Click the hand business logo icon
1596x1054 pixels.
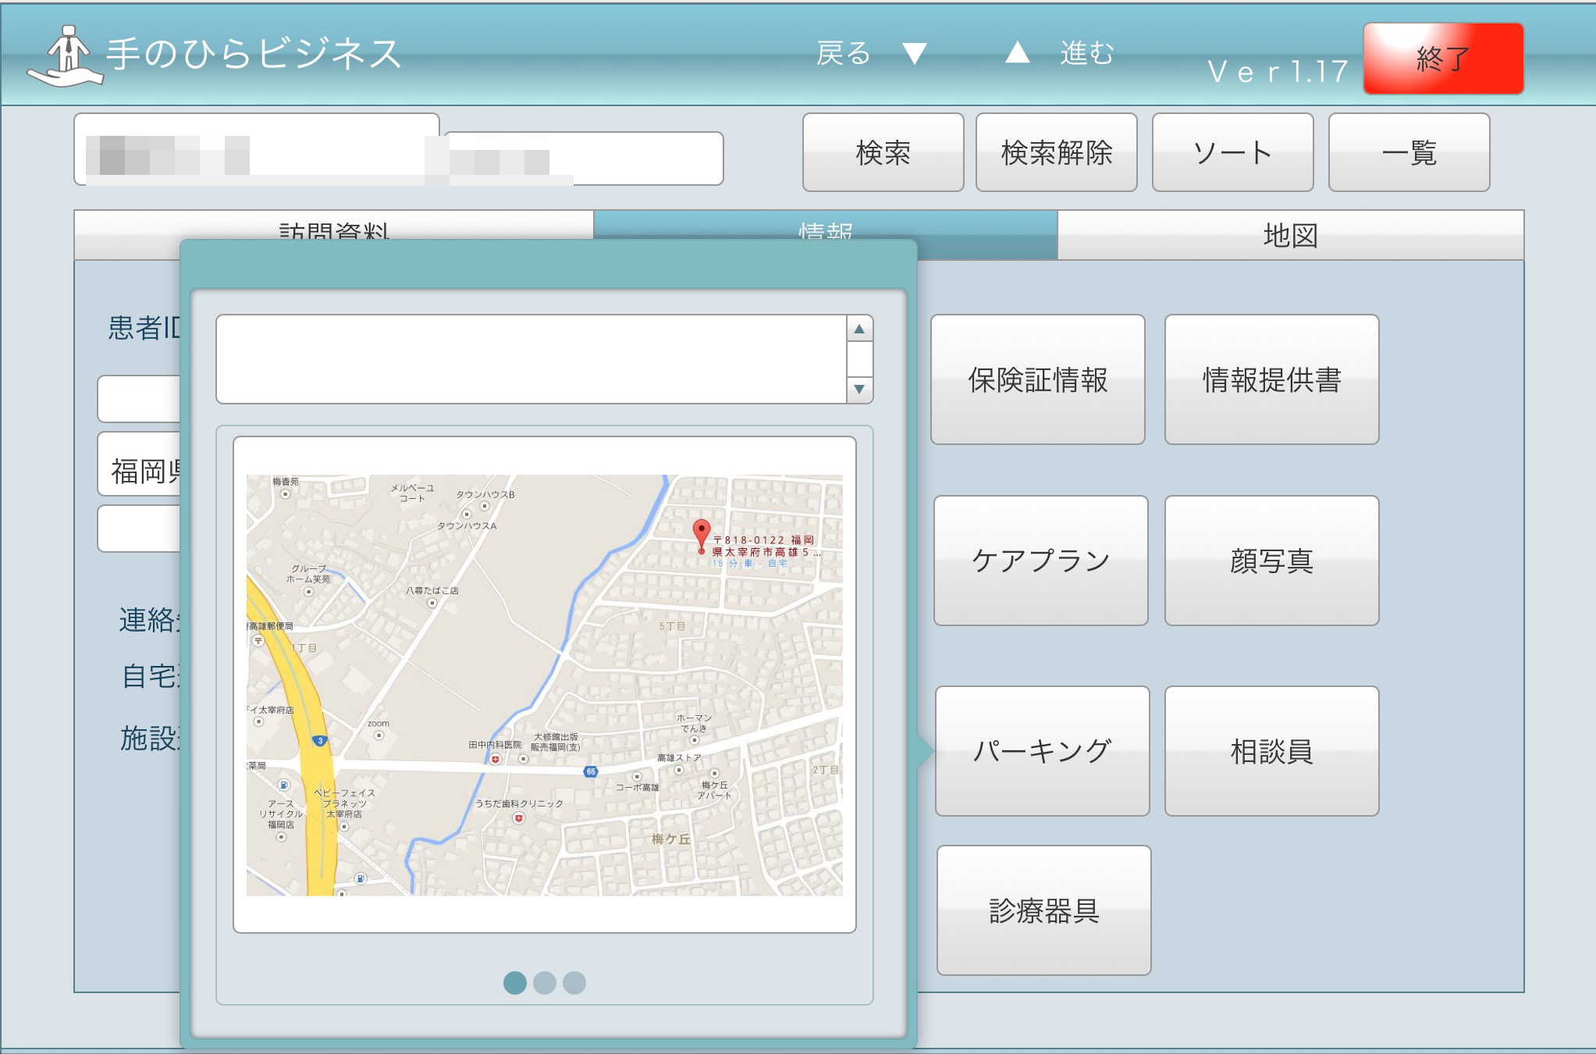point(66,55)
